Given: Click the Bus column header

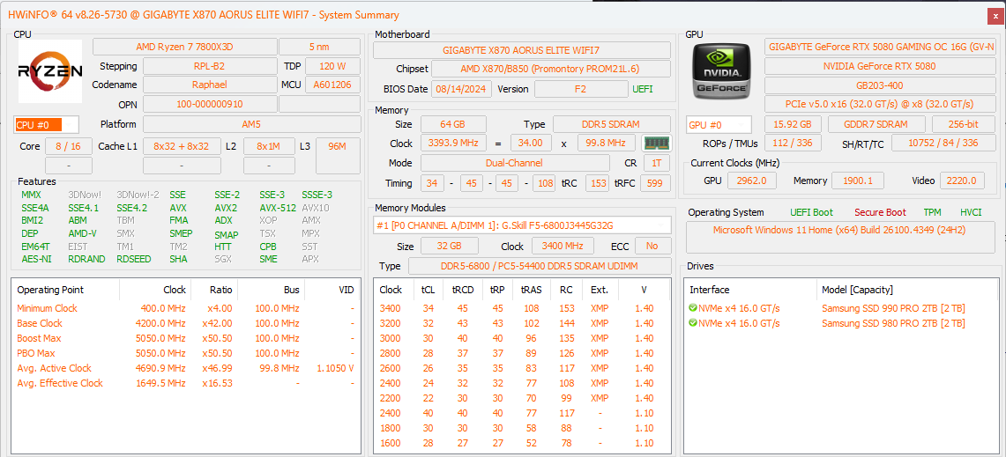Looking at the screenshot, I should pos(271,290).
